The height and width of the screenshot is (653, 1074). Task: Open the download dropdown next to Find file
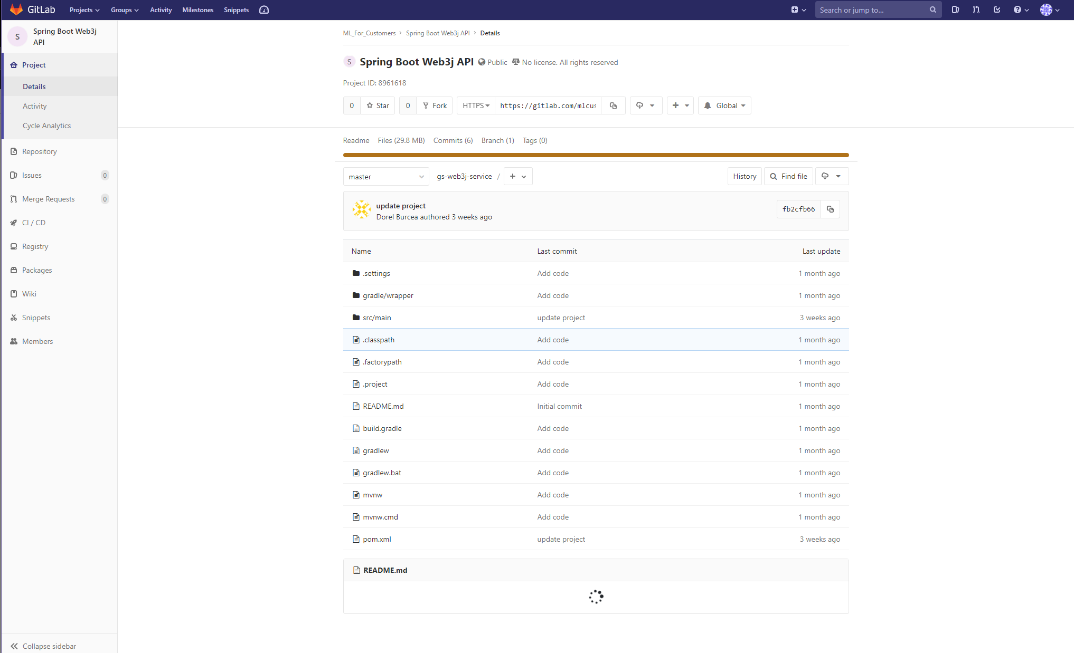coord(832,177)
